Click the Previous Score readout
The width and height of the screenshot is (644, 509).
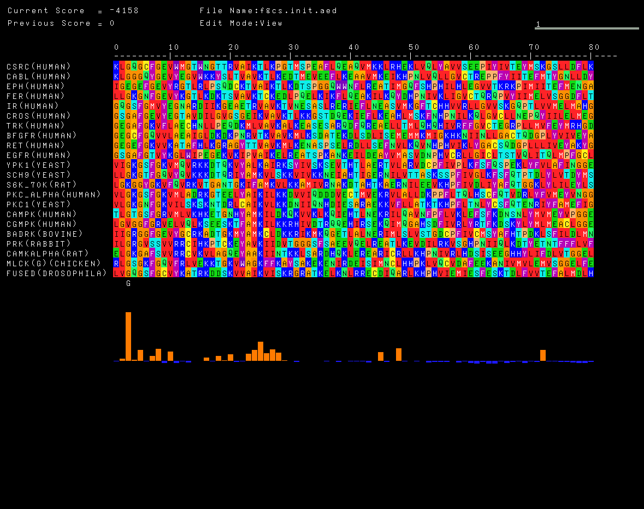pyautogui.click(x=61, y=23)
